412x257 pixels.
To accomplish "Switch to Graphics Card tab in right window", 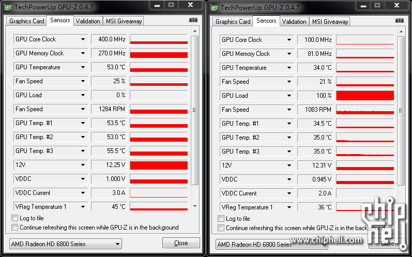I will tap(233, 22).
